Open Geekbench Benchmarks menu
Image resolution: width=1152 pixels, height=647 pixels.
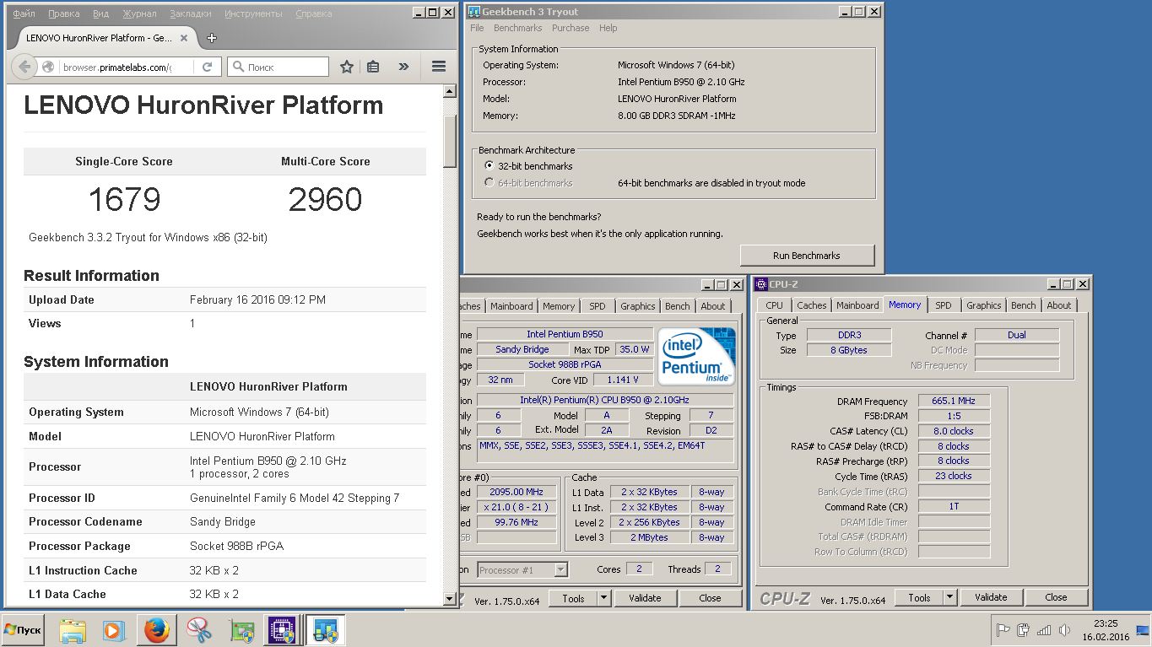(517, 28)
